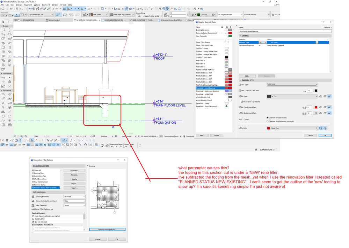Click Line/Marker/Text pen swatch icon

click(x=316, y=91)
